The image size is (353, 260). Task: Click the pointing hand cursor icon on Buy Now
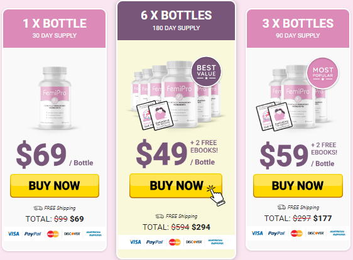(216, 195)
